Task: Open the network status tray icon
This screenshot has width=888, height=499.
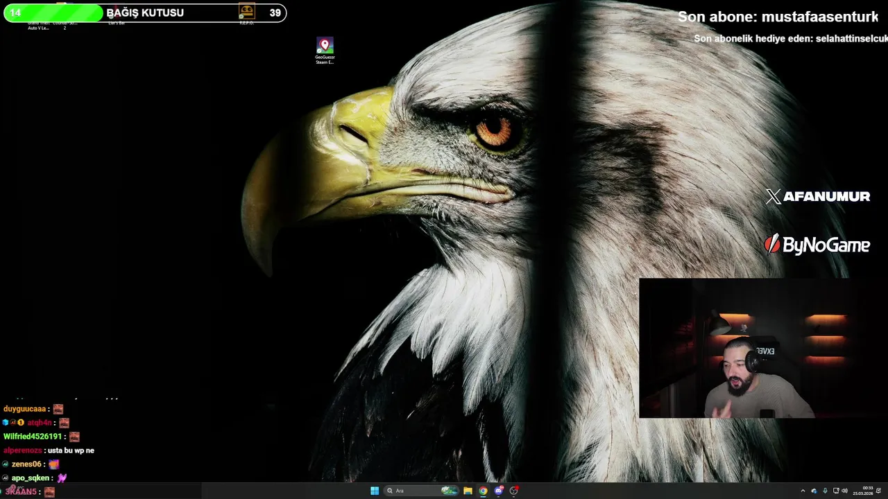Action: pyautogui.click(x=836, y=491)
